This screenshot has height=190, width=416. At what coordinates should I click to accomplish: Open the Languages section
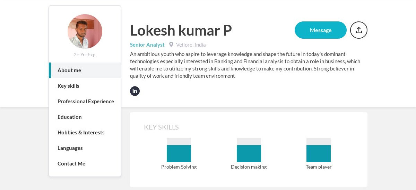(85, 148)
